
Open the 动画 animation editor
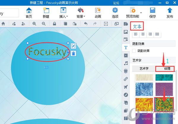click(98, 13)
